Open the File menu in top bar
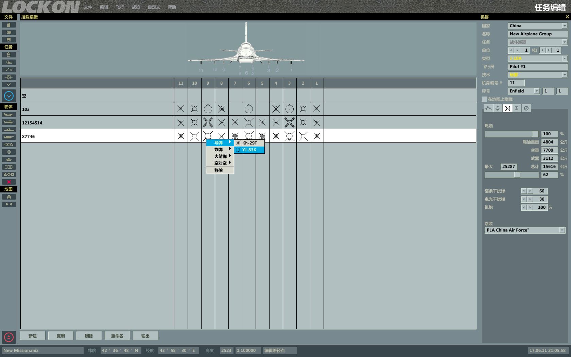Viewport: 571px width, 357px height. coord(88,7)
